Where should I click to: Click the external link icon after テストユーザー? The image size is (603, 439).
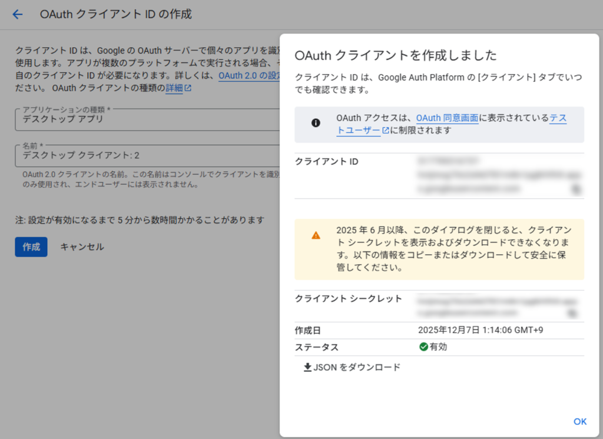click(386, 131)
